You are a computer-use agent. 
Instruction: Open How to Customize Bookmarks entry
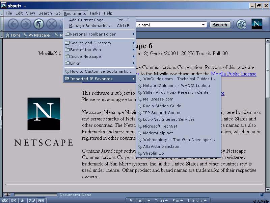coord(100,71)
